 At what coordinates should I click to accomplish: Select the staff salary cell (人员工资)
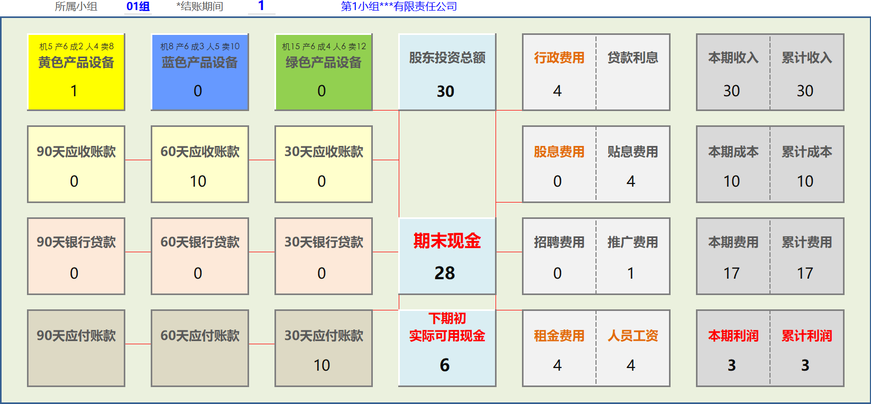click(632, 348)
